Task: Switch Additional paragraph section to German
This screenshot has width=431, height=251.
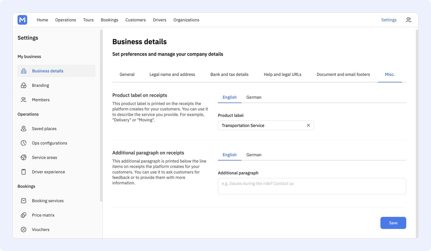Action: click(254, 155)
